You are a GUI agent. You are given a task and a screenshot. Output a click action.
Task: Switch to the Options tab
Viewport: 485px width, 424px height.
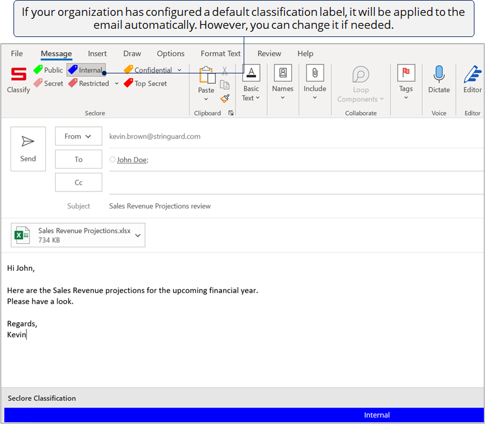tap(171, 53)
